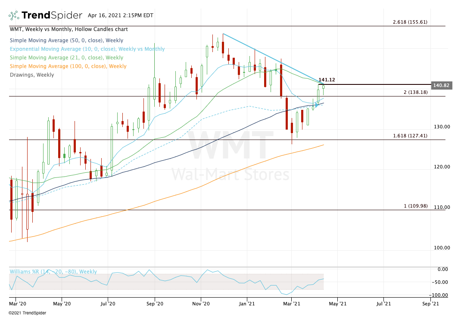461x317 pixels.
Task: Click the 130.00 price axis label
Action: [x=442, y=127]
